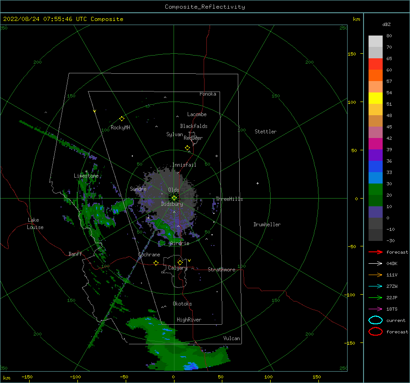
Task: Click the cyan 27ZW arrow icon
Action: (375, 286)
